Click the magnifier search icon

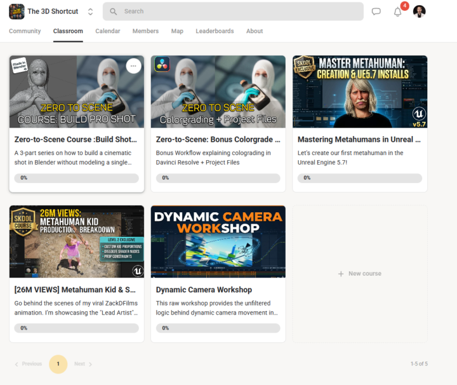click(x=113, y=11)
